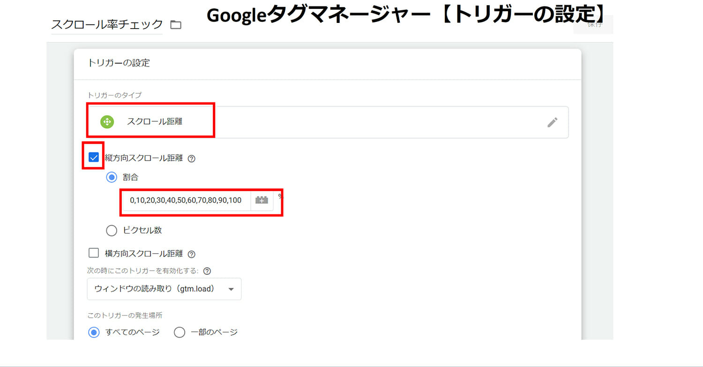The width and height of the screenshot is (703, 367).
Task: Click the トリガーの設定 panel header
Action: 119,63
